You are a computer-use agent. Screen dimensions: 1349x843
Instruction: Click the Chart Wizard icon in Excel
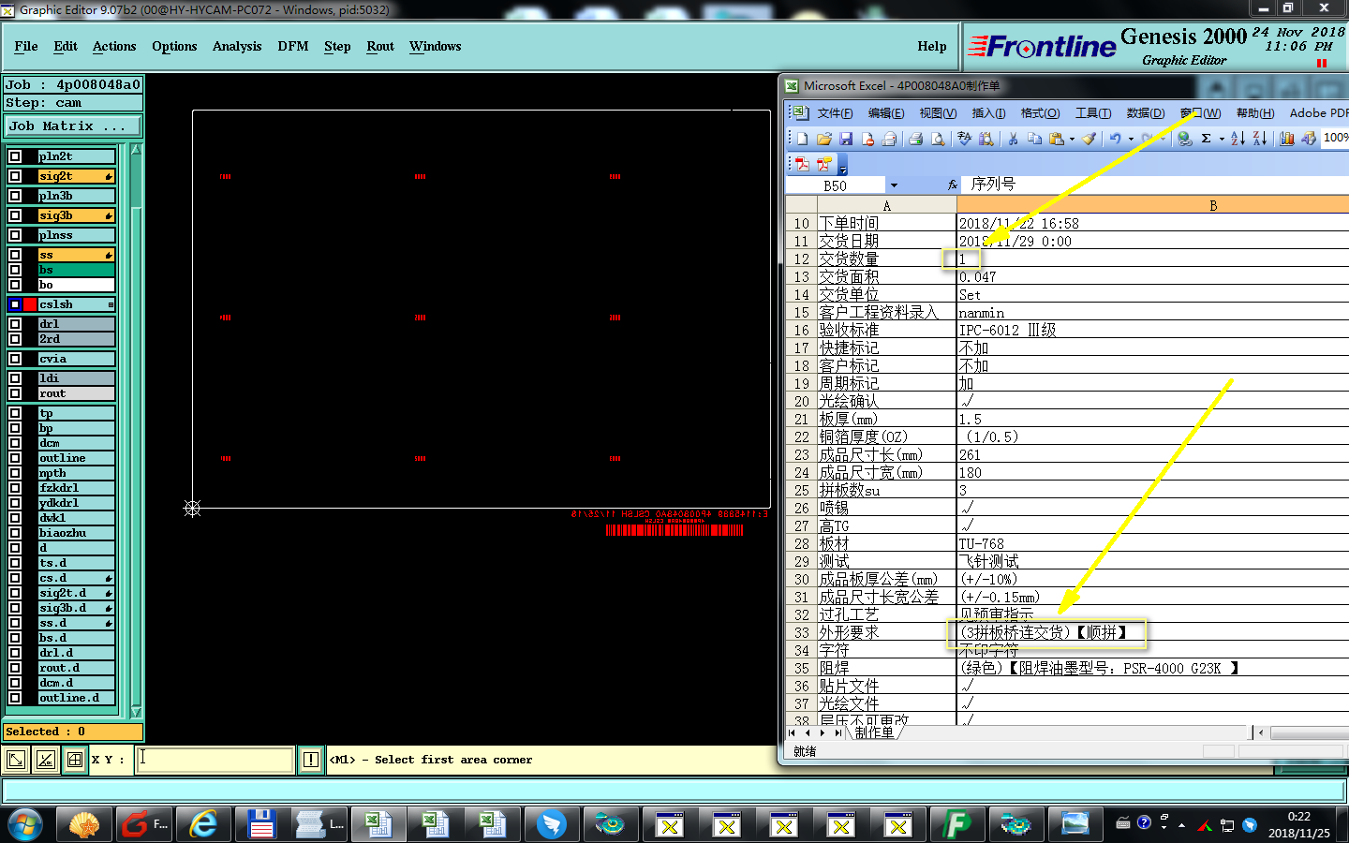pos(1287,139)
